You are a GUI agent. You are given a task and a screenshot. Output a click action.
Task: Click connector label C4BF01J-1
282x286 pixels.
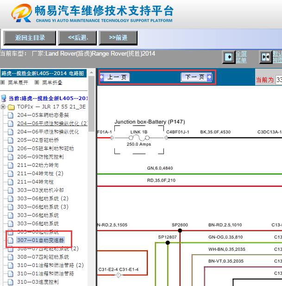coord(178,132)
